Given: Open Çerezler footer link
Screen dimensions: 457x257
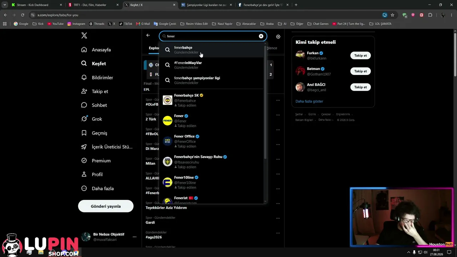Looking at the screenshot, I should (326, 114).
